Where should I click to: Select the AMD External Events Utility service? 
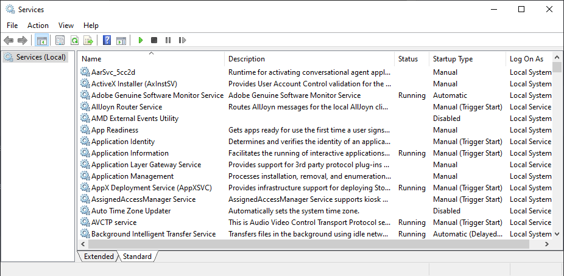pyautogui.click(x=135, y=119)
